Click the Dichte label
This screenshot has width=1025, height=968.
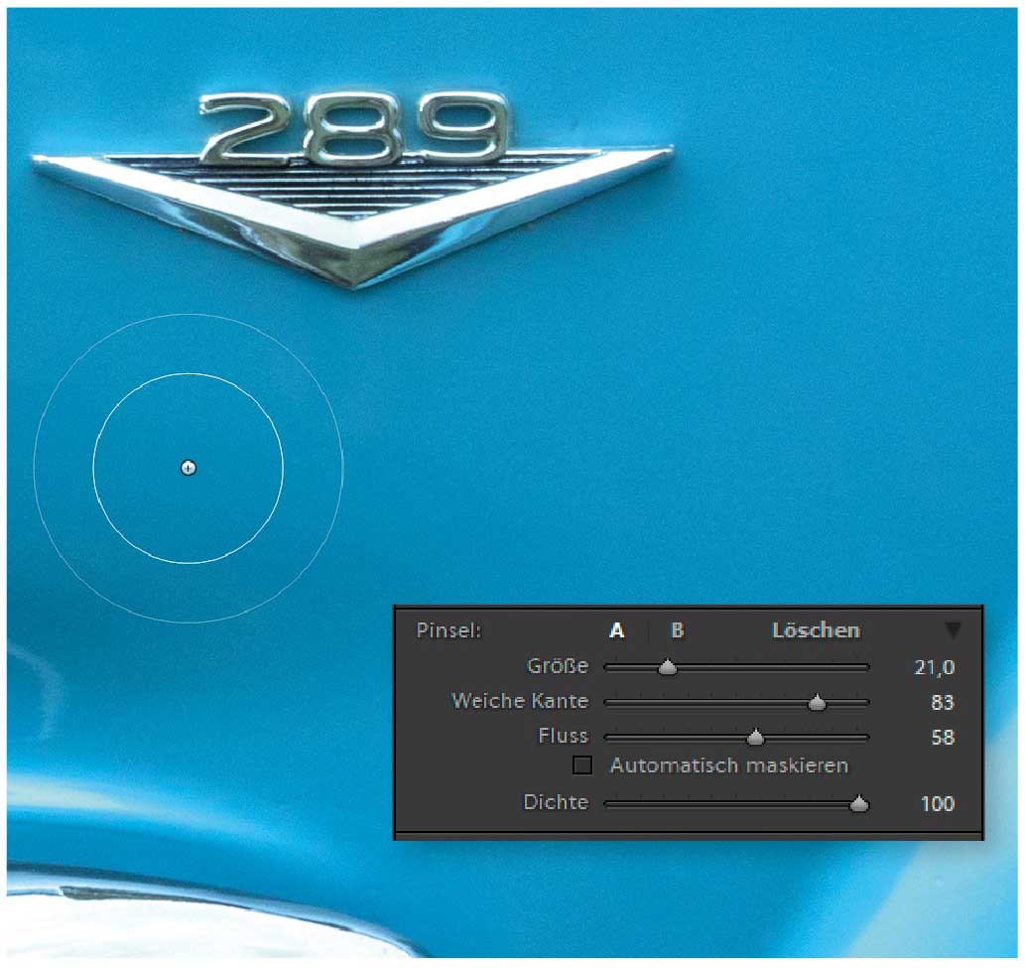[556, 802]
